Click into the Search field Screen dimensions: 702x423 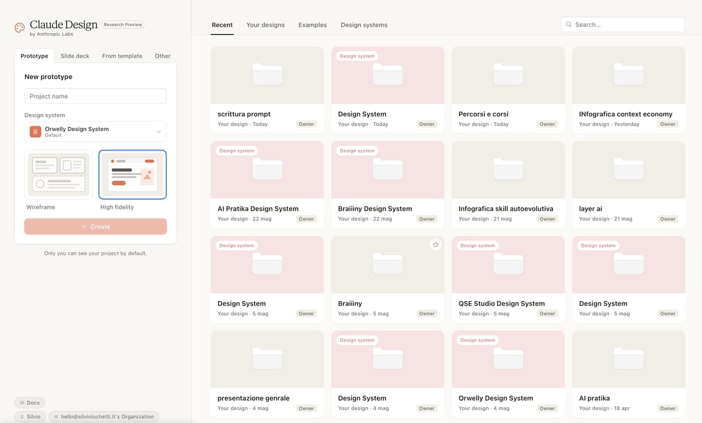pos(622,25)
